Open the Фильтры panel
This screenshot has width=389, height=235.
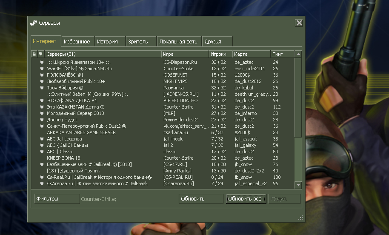pyautogui.click(x=57, y=199)
